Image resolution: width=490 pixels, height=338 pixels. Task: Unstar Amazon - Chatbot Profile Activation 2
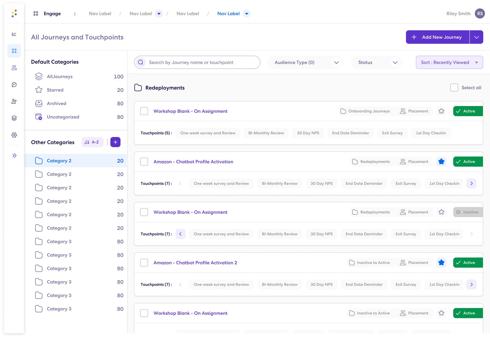click(441, 263)
